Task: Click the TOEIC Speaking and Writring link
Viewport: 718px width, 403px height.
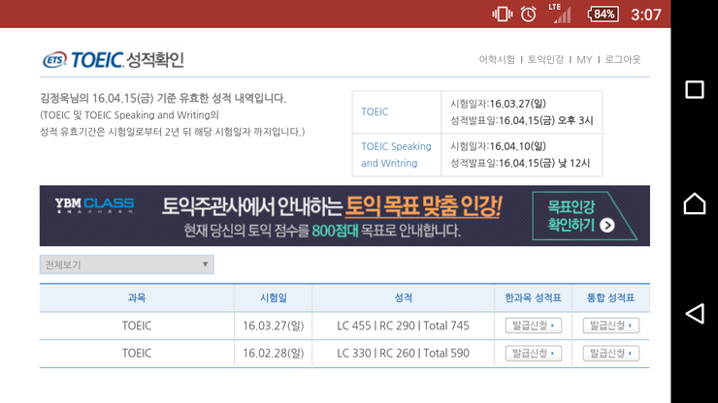Action: 396,155
